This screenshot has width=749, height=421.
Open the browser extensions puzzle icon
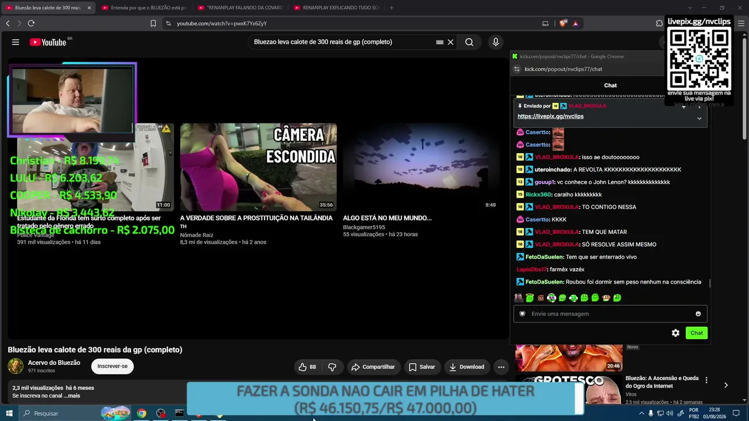point(659,23)
